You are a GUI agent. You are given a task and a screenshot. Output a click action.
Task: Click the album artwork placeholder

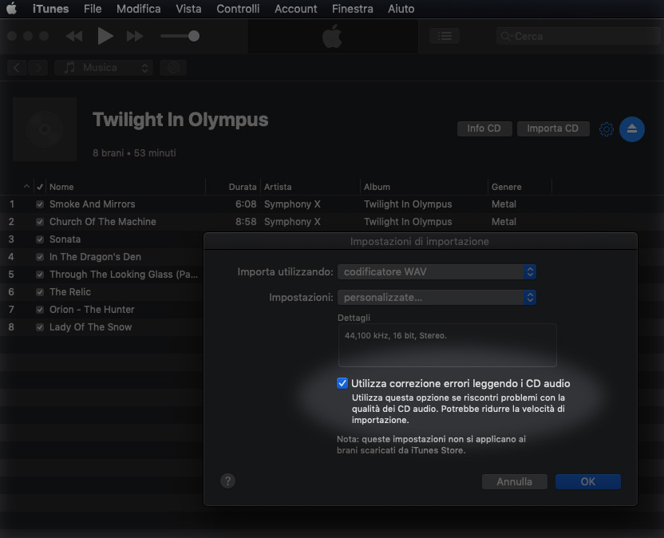[x=45, y=129]
